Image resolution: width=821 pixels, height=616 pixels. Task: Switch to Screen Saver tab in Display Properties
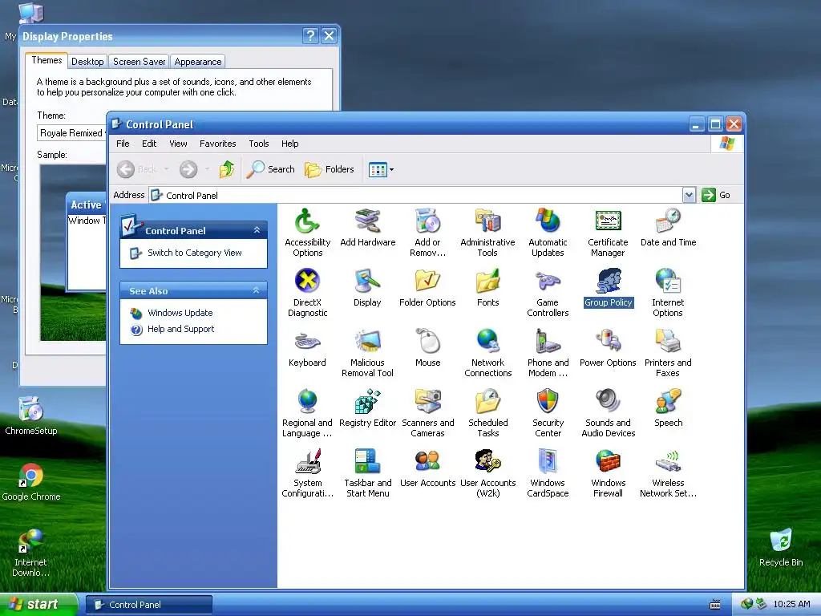coord(140,61)
